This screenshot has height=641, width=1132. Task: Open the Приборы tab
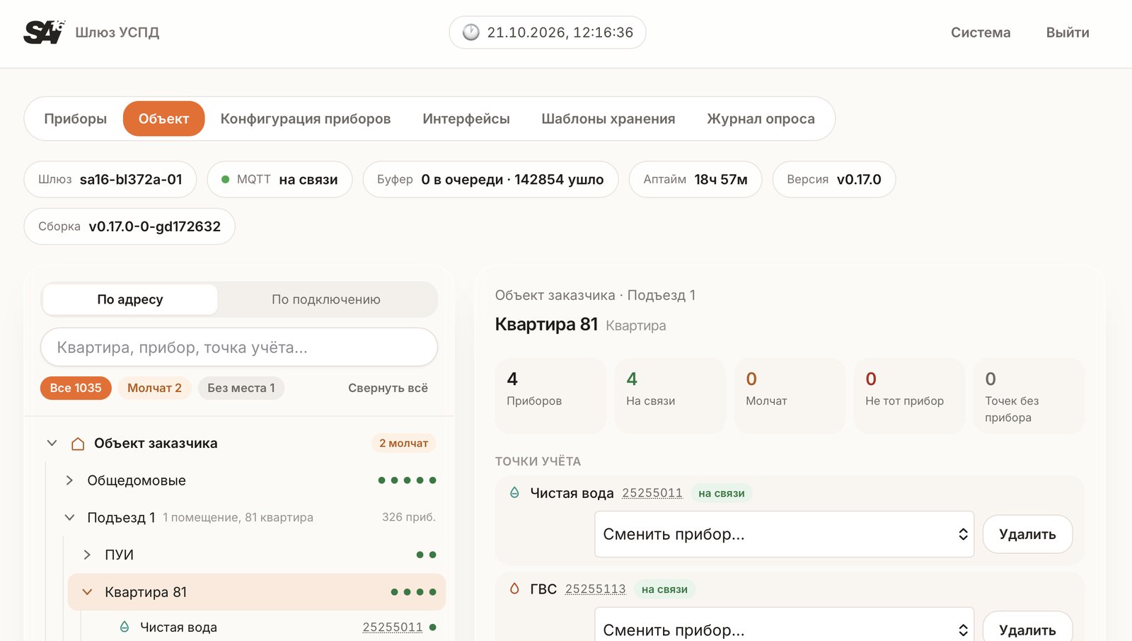pos(76,119)
